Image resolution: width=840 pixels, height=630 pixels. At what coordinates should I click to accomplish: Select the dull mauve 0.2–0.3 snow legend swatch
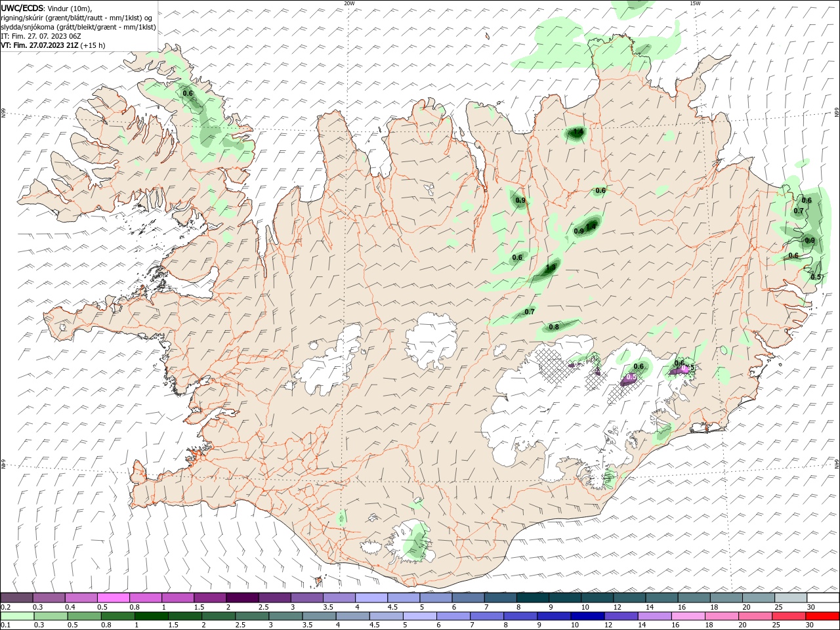16,598
